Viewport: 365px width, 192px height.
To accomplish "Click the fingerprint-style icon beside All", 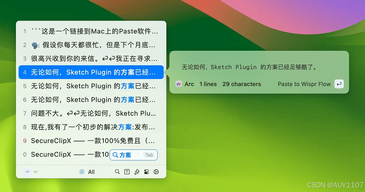I will pos(82,172).
